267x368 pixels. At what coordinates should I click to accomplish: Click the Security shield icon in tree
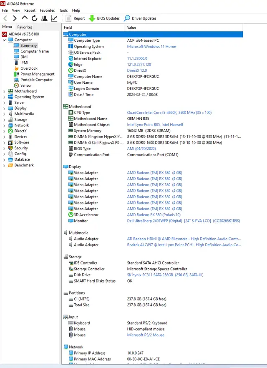click(10, 148)
